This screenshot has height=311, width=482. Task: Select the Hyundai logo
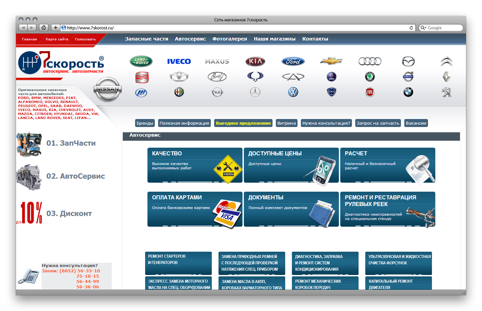pos(217,77)
